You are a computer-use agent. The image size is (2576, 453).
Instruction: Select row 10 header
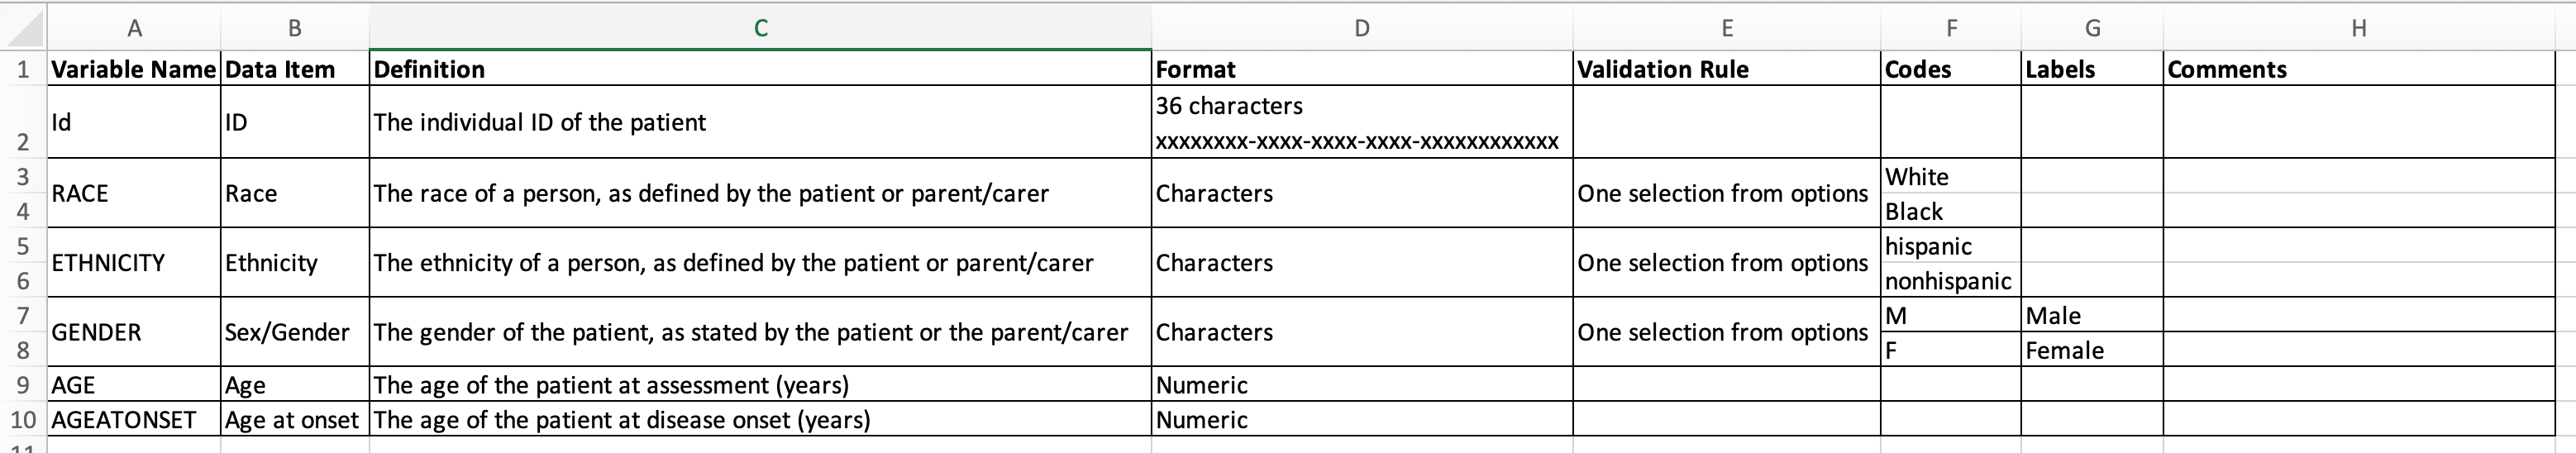23,419
